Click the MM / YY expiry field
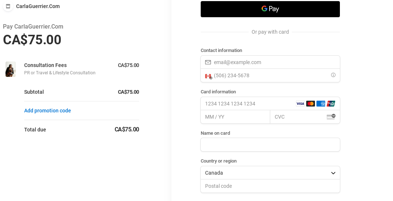 235,117
